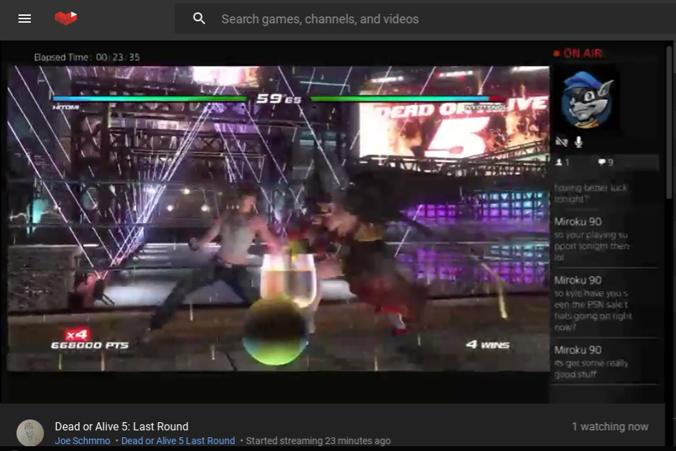Open Joe Schmmo channel avatar
This screenshot has height=451, width=676.
30,432
